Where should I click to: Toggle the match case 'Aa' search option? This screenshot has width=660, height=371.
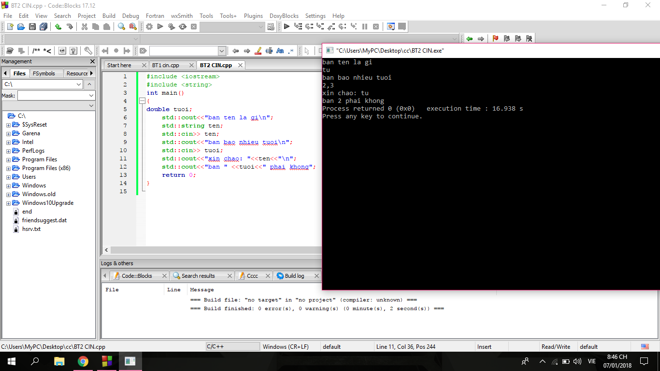(280, 51)
